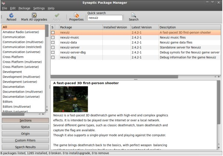Image resolution: width=223 pixels, height=156 pixels.
Task: Click the Status filter button
Action: [x=25, y=127]
